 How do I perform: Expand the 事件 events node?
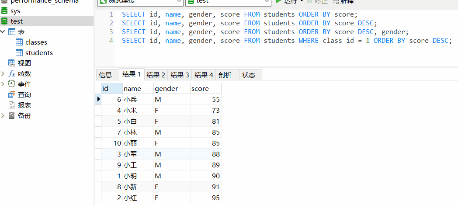pyautogui.click(x=3, y=84)
